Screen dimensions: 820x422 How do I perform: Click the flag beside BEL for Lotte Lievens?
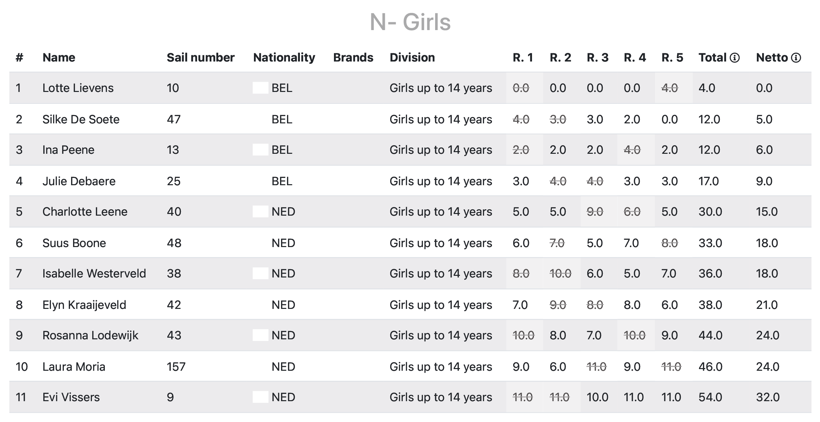click(x=261, y=88)
